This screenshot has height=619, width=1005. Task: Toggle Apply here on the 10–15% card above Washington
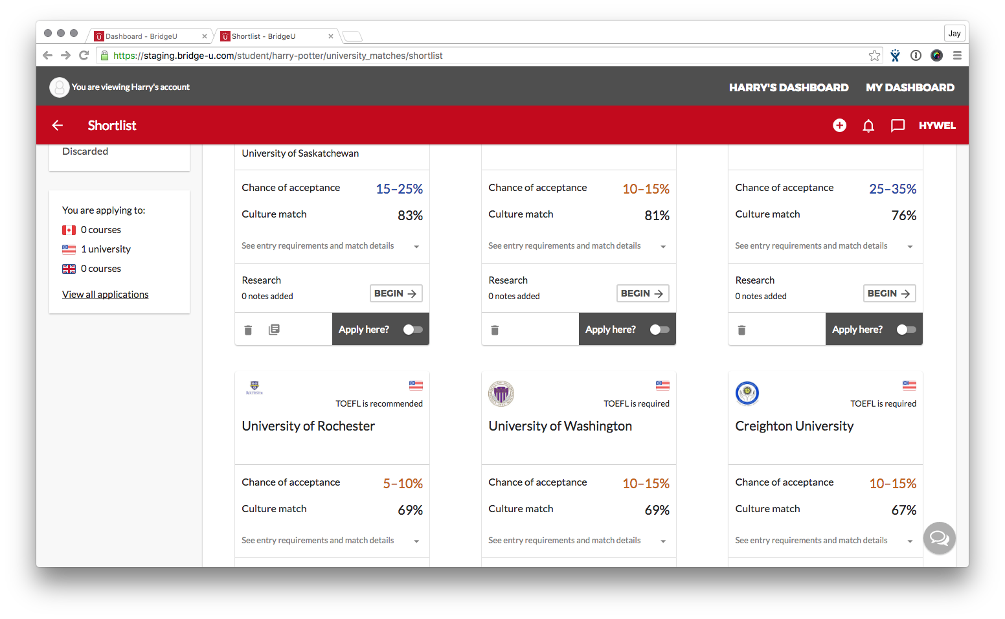pyautogui.click(x=659, y=330)
